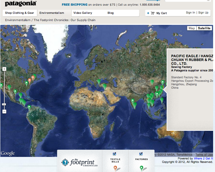Open My Cart
215x172 pixels.
click(161, 13)
